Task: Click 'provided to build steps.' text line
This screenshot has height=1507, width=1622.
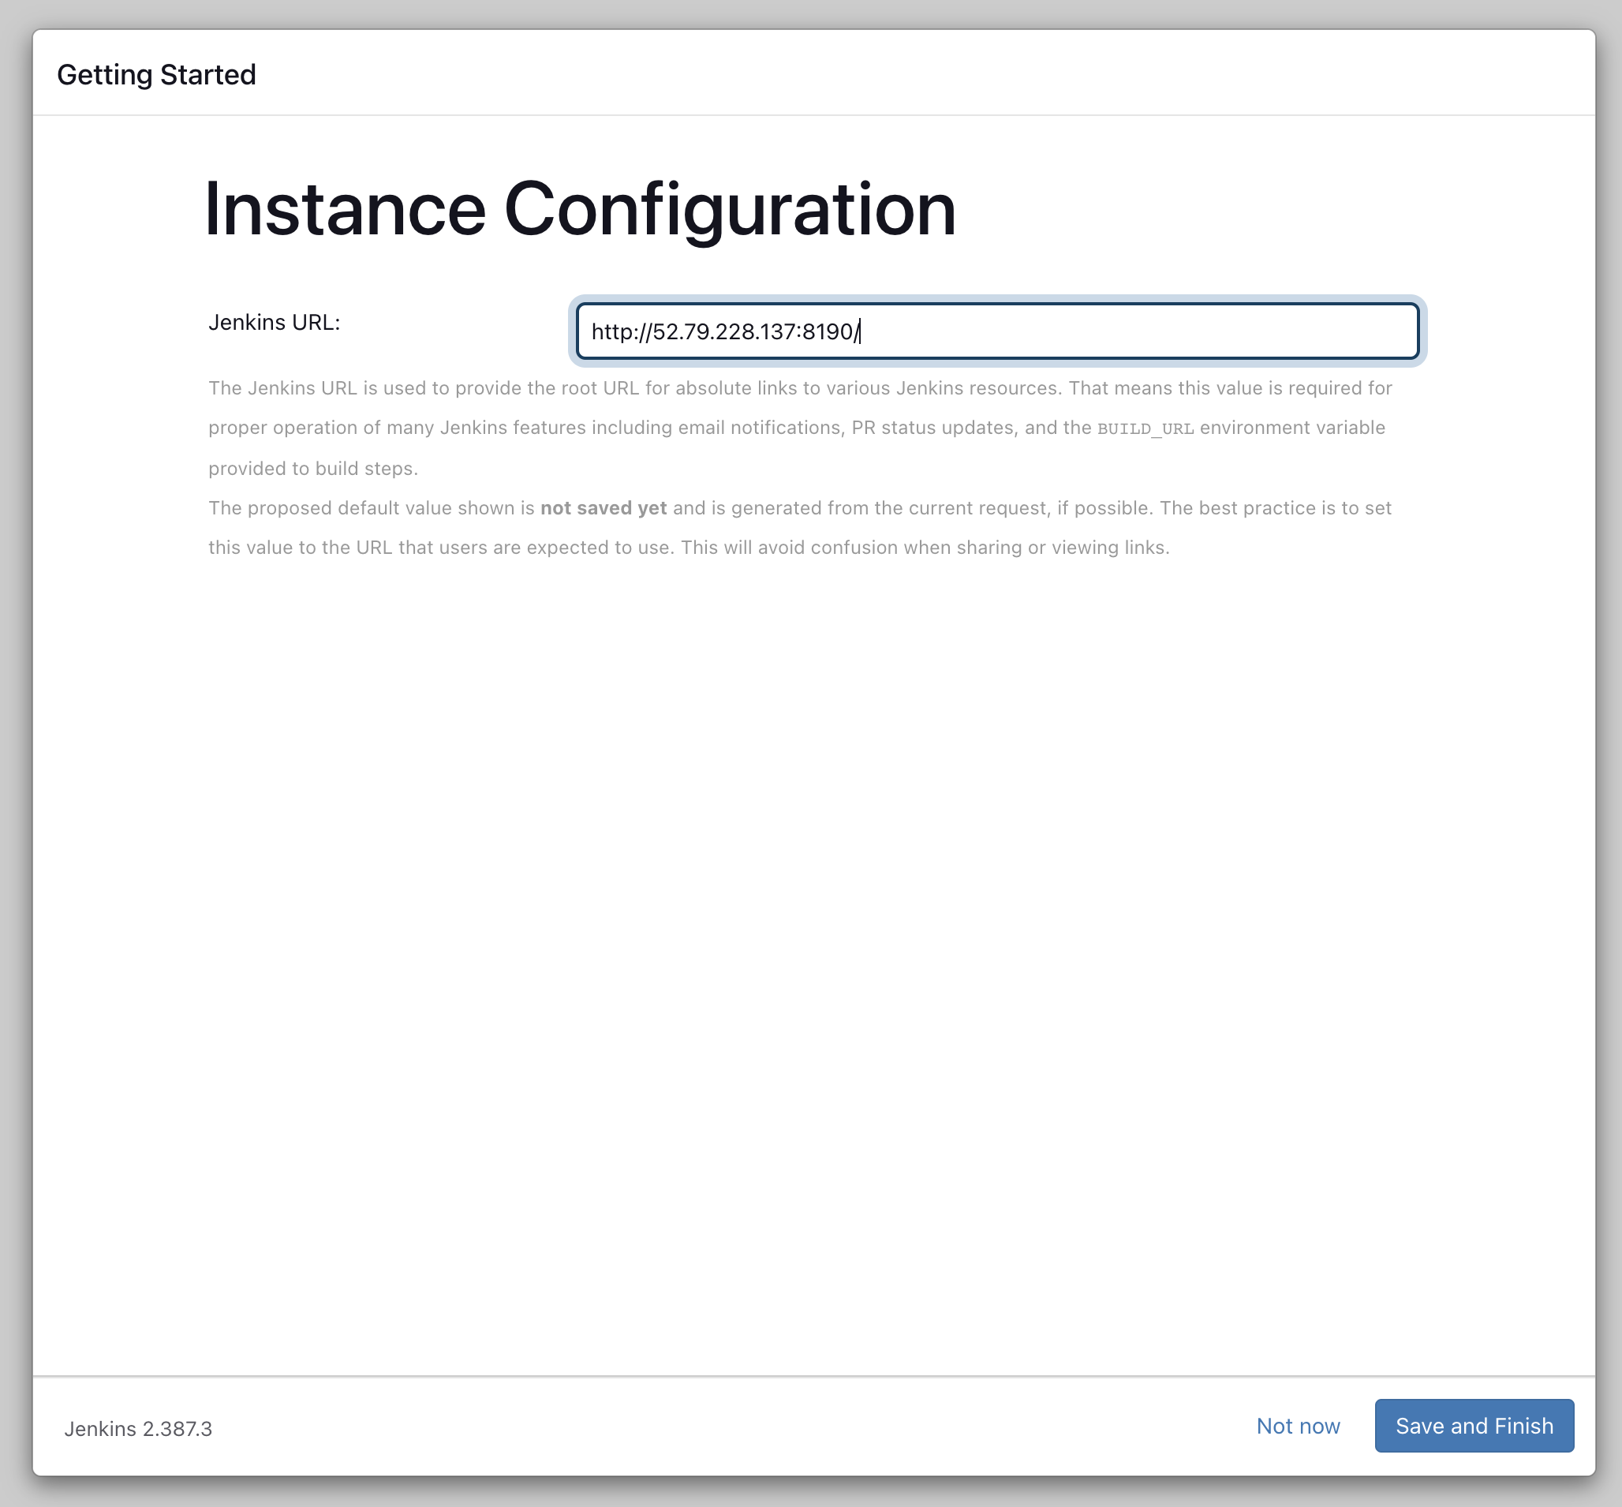Action: click(313, 469)
